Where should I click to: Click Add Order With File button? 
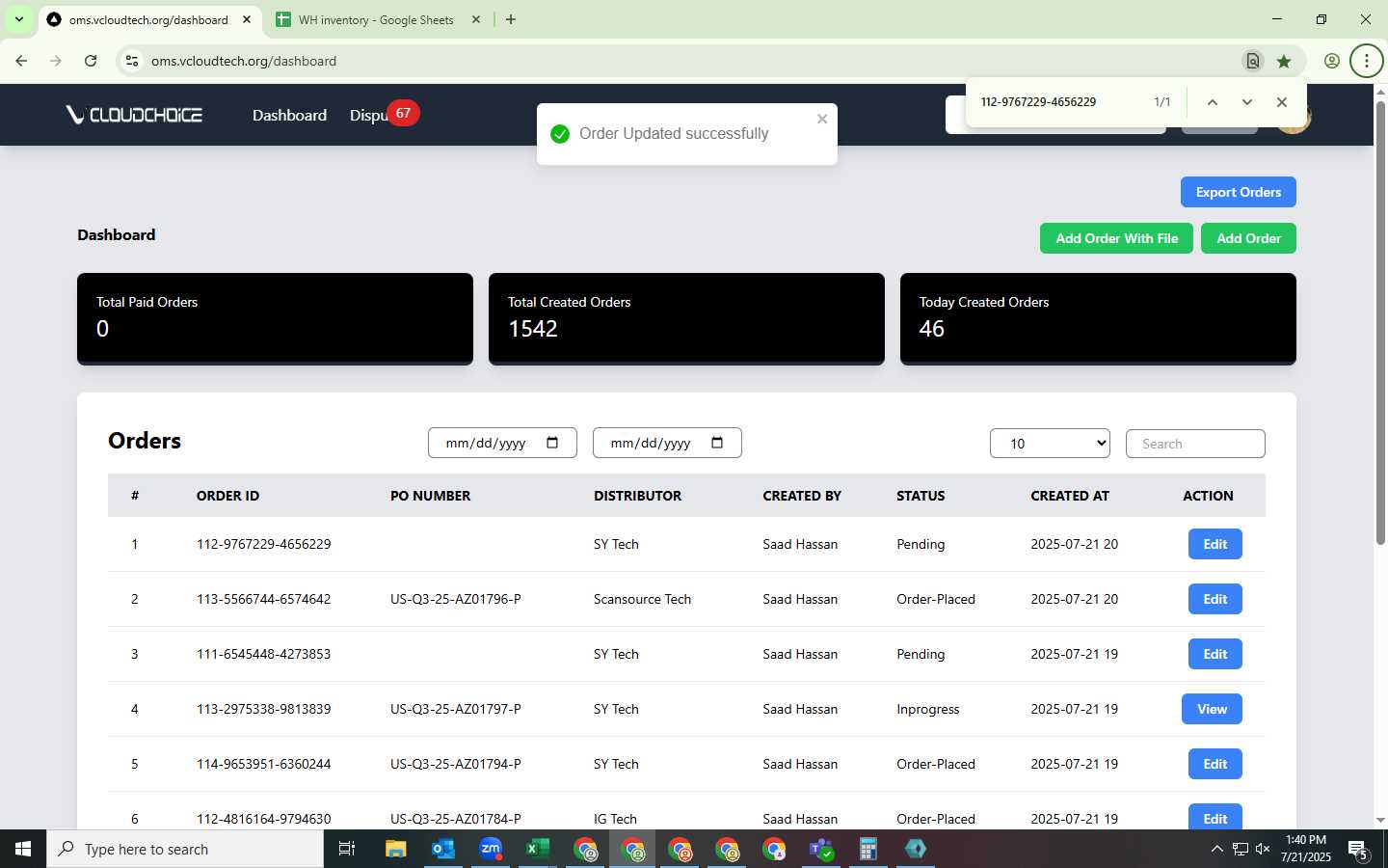1116,238
